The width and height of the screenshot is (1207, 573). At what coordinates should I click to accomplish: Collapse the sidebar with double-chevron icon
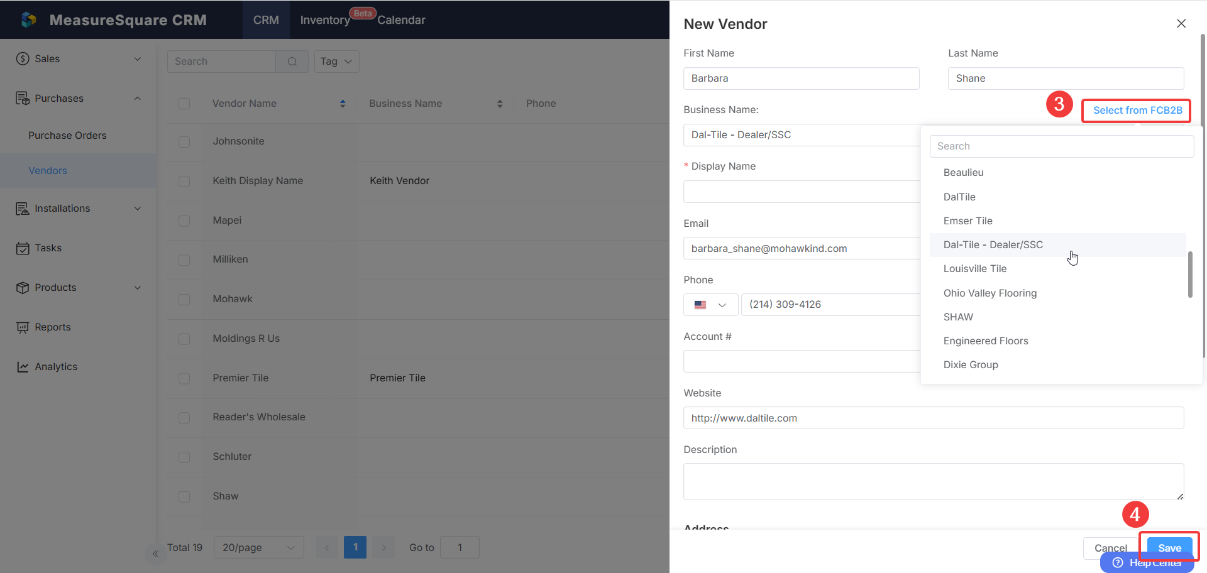coord(155,554)
